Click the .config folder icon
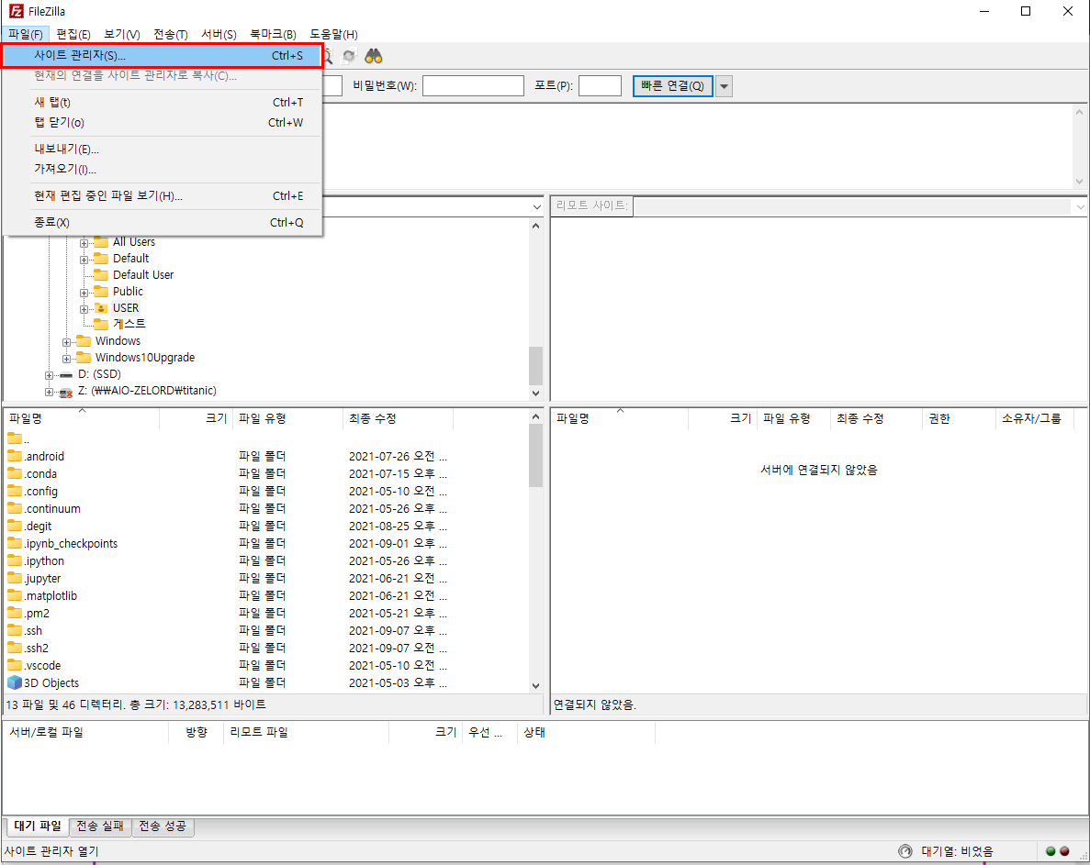 point(15,490)
